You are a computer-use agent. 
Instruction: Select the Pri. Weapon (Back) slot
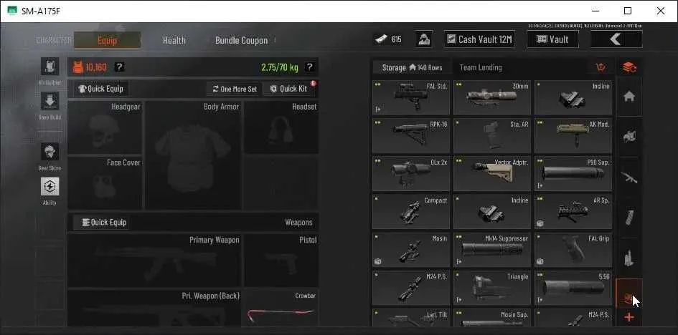click(x=154, y=308)
